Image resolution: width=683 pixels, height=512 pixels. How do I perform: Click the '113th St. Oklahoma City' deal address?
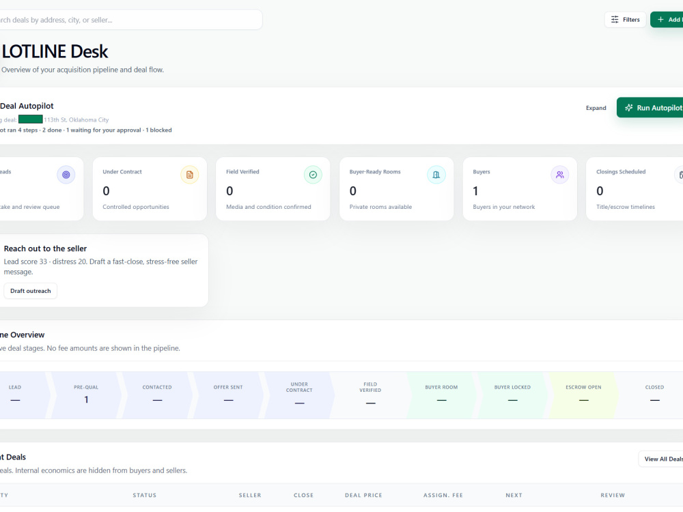tap(76, 119)
